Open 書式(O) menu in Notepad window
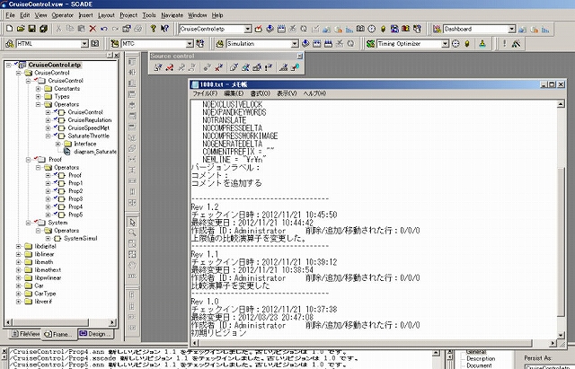The width and height of the screenshot is (575, 369). (x=260, y=93)
